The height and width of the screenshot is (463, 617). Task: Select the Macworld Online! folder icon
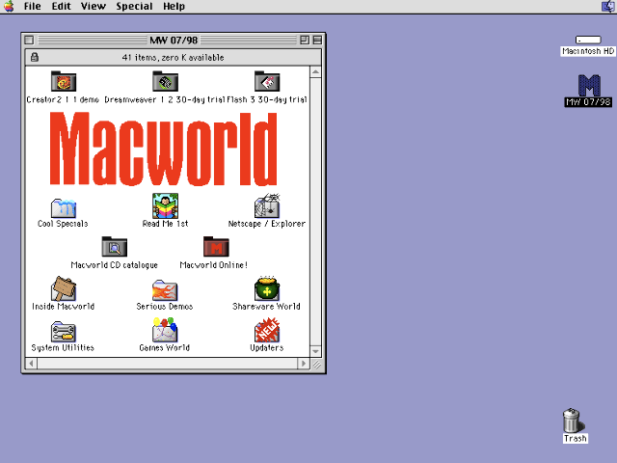click(x=216, y=247)
